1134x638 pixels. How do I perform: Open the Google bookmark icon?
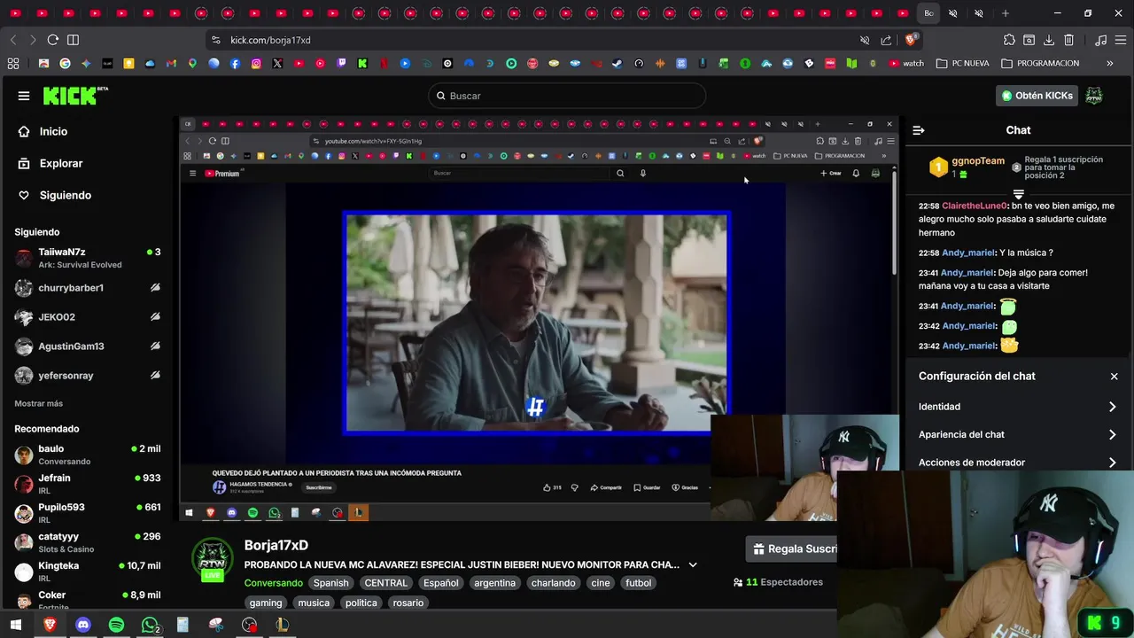pyautogui.click(x=65, y=63)
